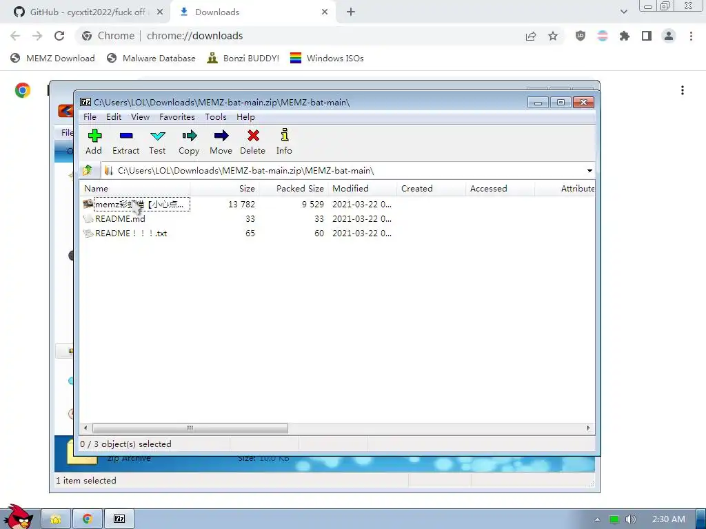Screen dimensions: 706x529
Task: Click the Angry Birds start button
Action: [19, 517]
